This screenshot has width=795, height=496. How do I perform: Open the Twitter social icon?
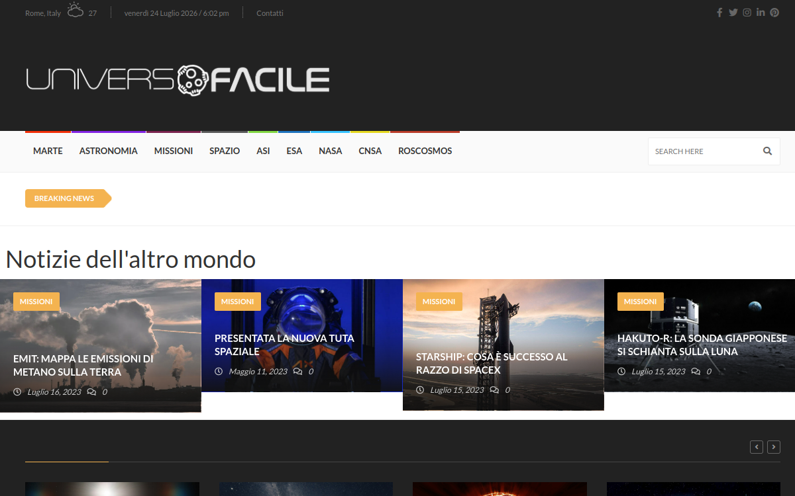pos(733,13)
